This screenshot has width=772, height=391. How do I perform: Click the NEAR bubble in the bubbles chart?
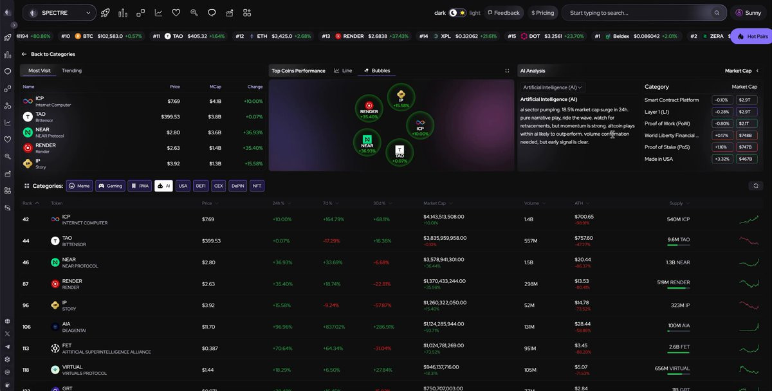coord(367,142)
